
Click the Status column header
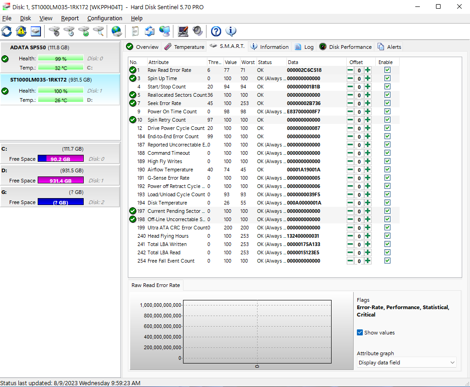271,62
